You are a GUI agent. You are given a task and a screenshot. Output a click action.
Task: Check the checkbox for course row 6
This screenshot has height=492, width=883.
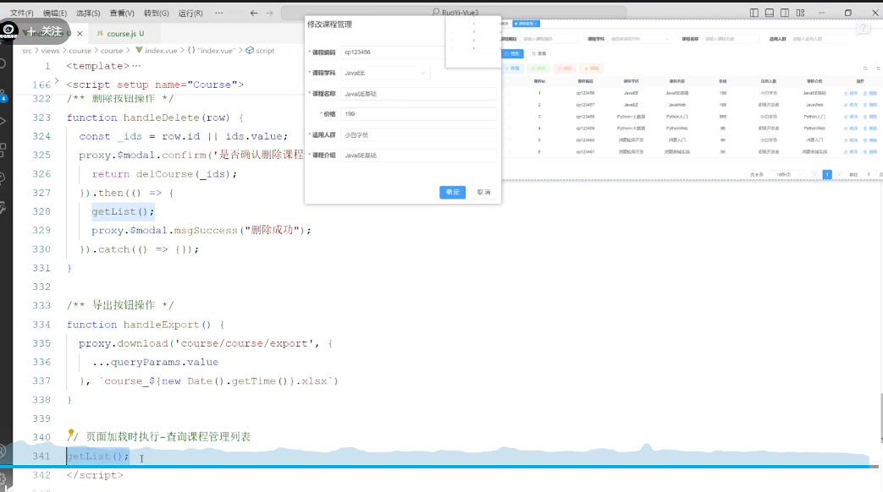pyautogui.click(x=508, y=152)
